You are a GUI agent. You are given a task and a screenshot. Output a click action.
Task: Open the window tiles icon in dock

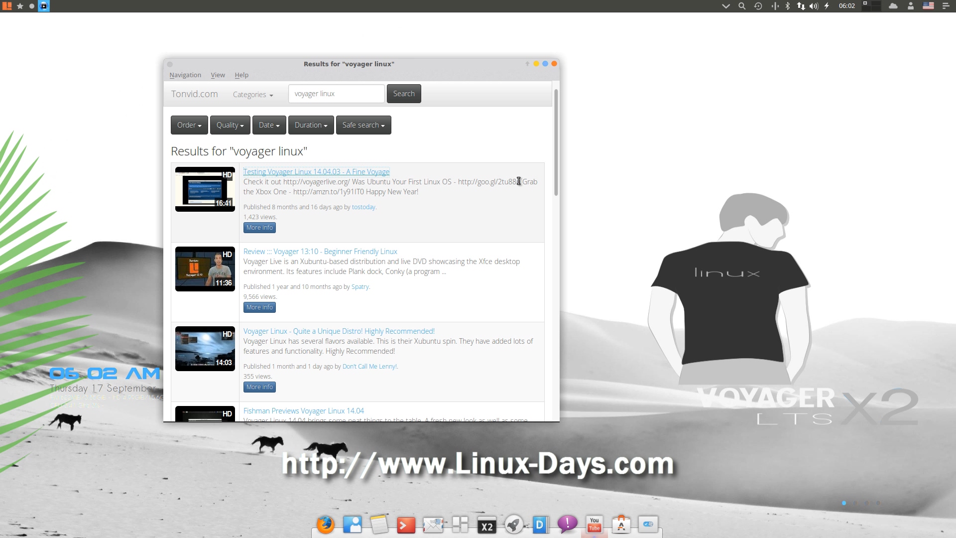[460, 525]
